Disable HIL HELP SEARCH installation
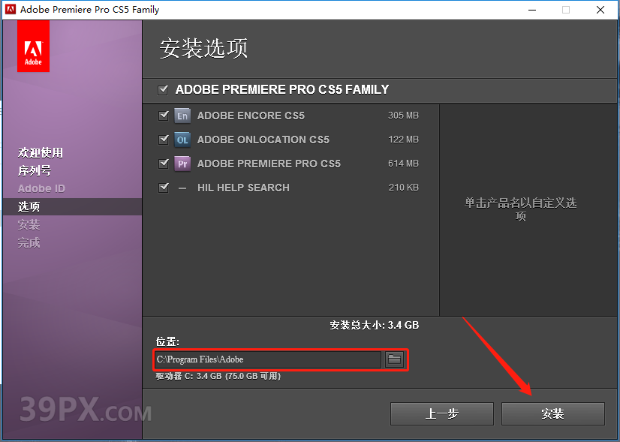 [x=164, y=188]
